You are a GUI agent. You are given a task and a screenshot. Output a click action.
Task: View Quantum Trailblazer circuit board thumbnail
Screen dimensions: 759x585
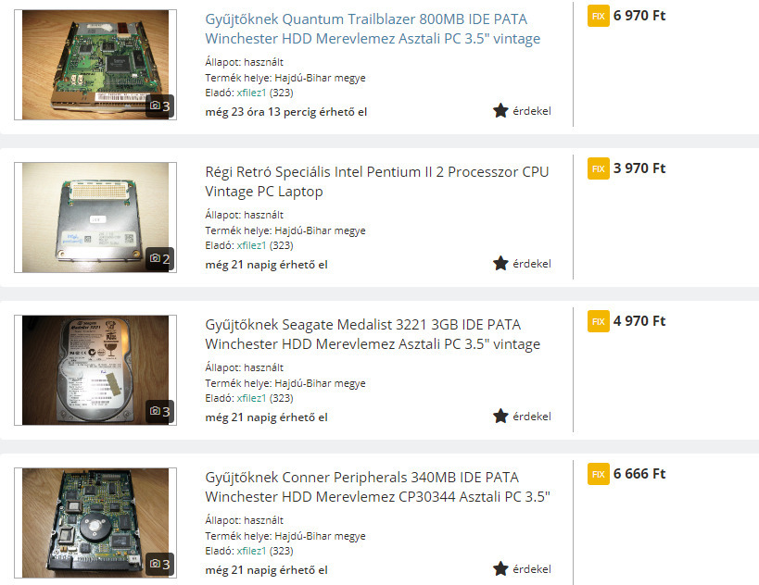[95, 65]
